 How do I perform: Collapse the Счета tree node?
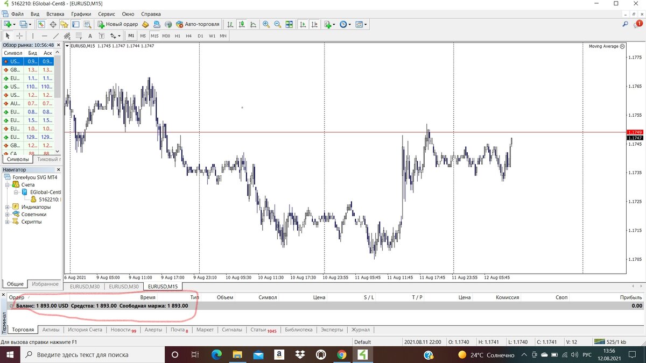(7, 184)
